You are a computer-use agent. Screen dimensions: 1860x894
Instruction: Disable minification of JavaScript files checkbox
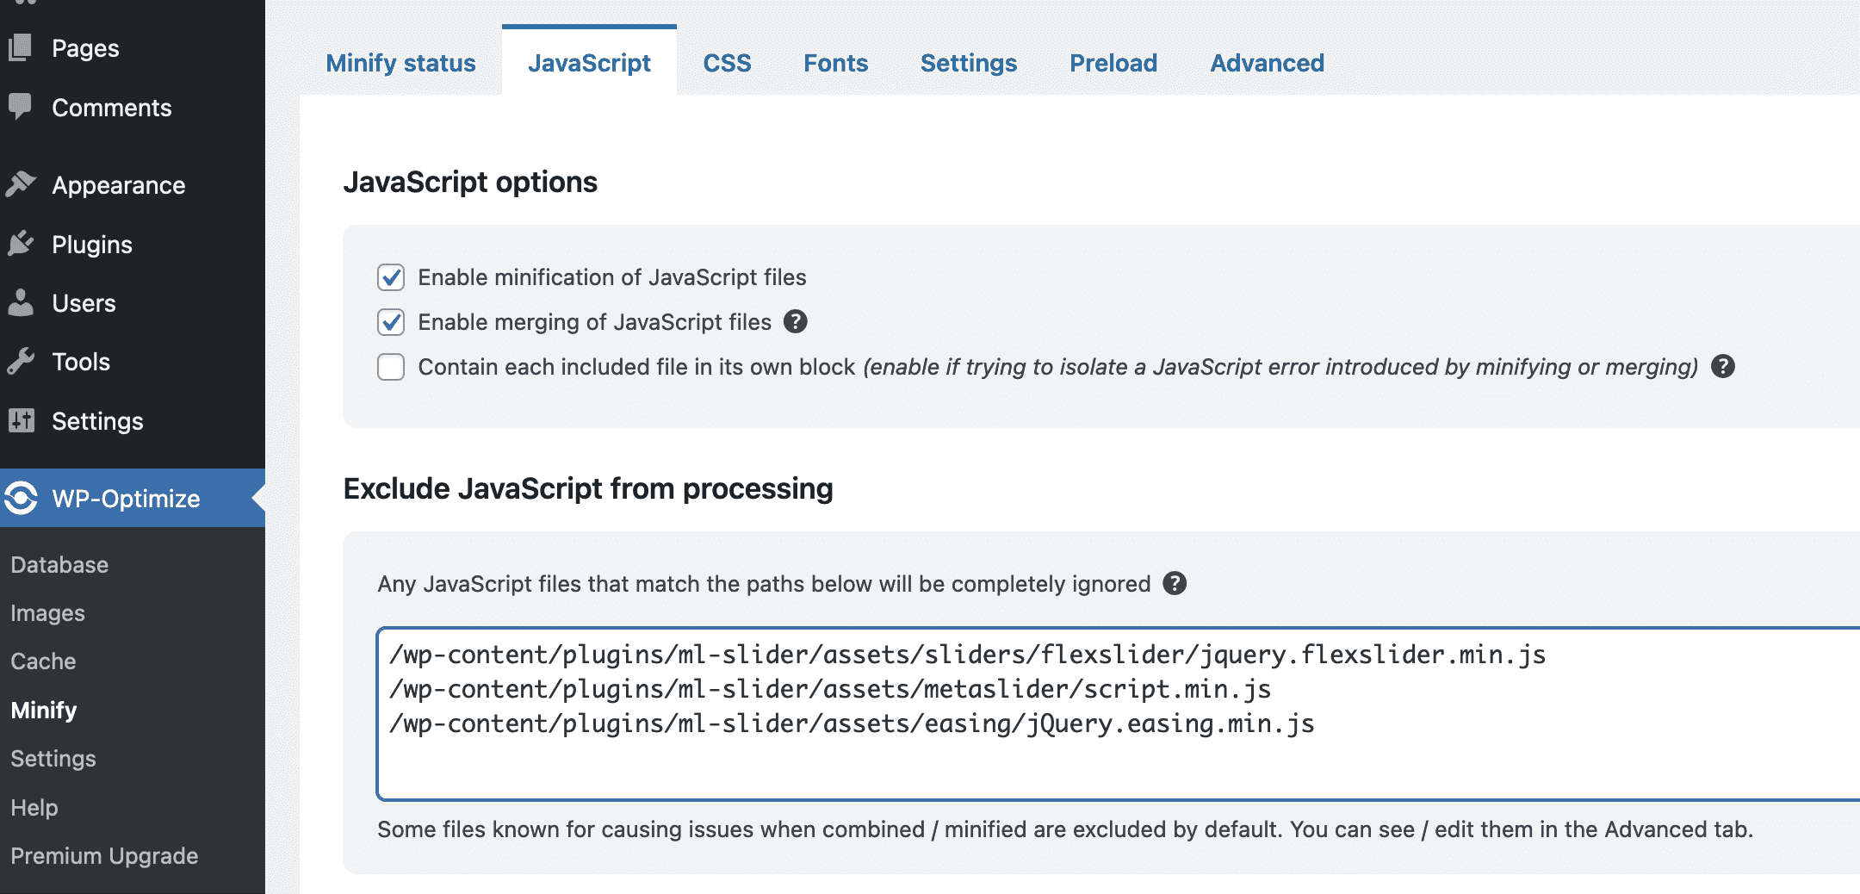click(x=391, y=277)
